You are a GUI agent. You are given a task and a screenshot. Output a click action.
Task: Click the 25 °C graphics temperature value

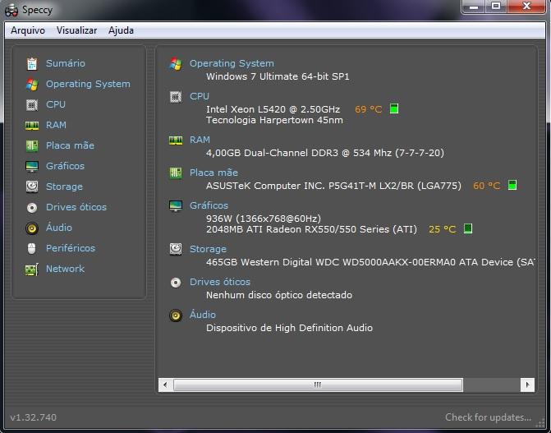pyautogui.click(x=443, y=229)
